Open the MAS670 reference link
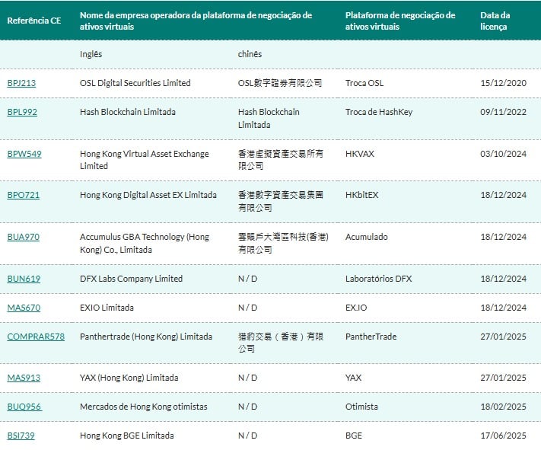 click(x=24, y=308)
